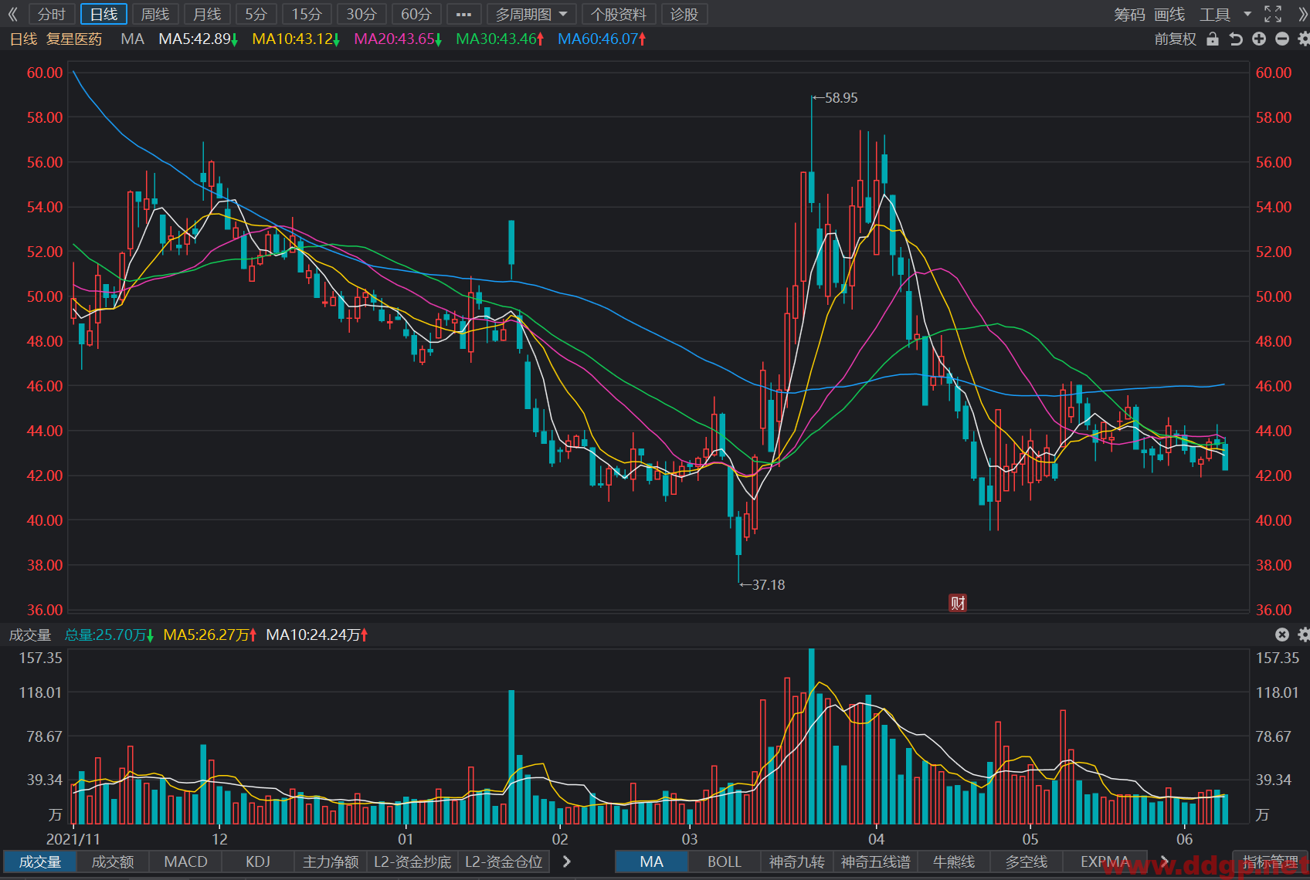Open the 工具 dropdown arrow
1310x880 pixels.
click(1247, 14)
